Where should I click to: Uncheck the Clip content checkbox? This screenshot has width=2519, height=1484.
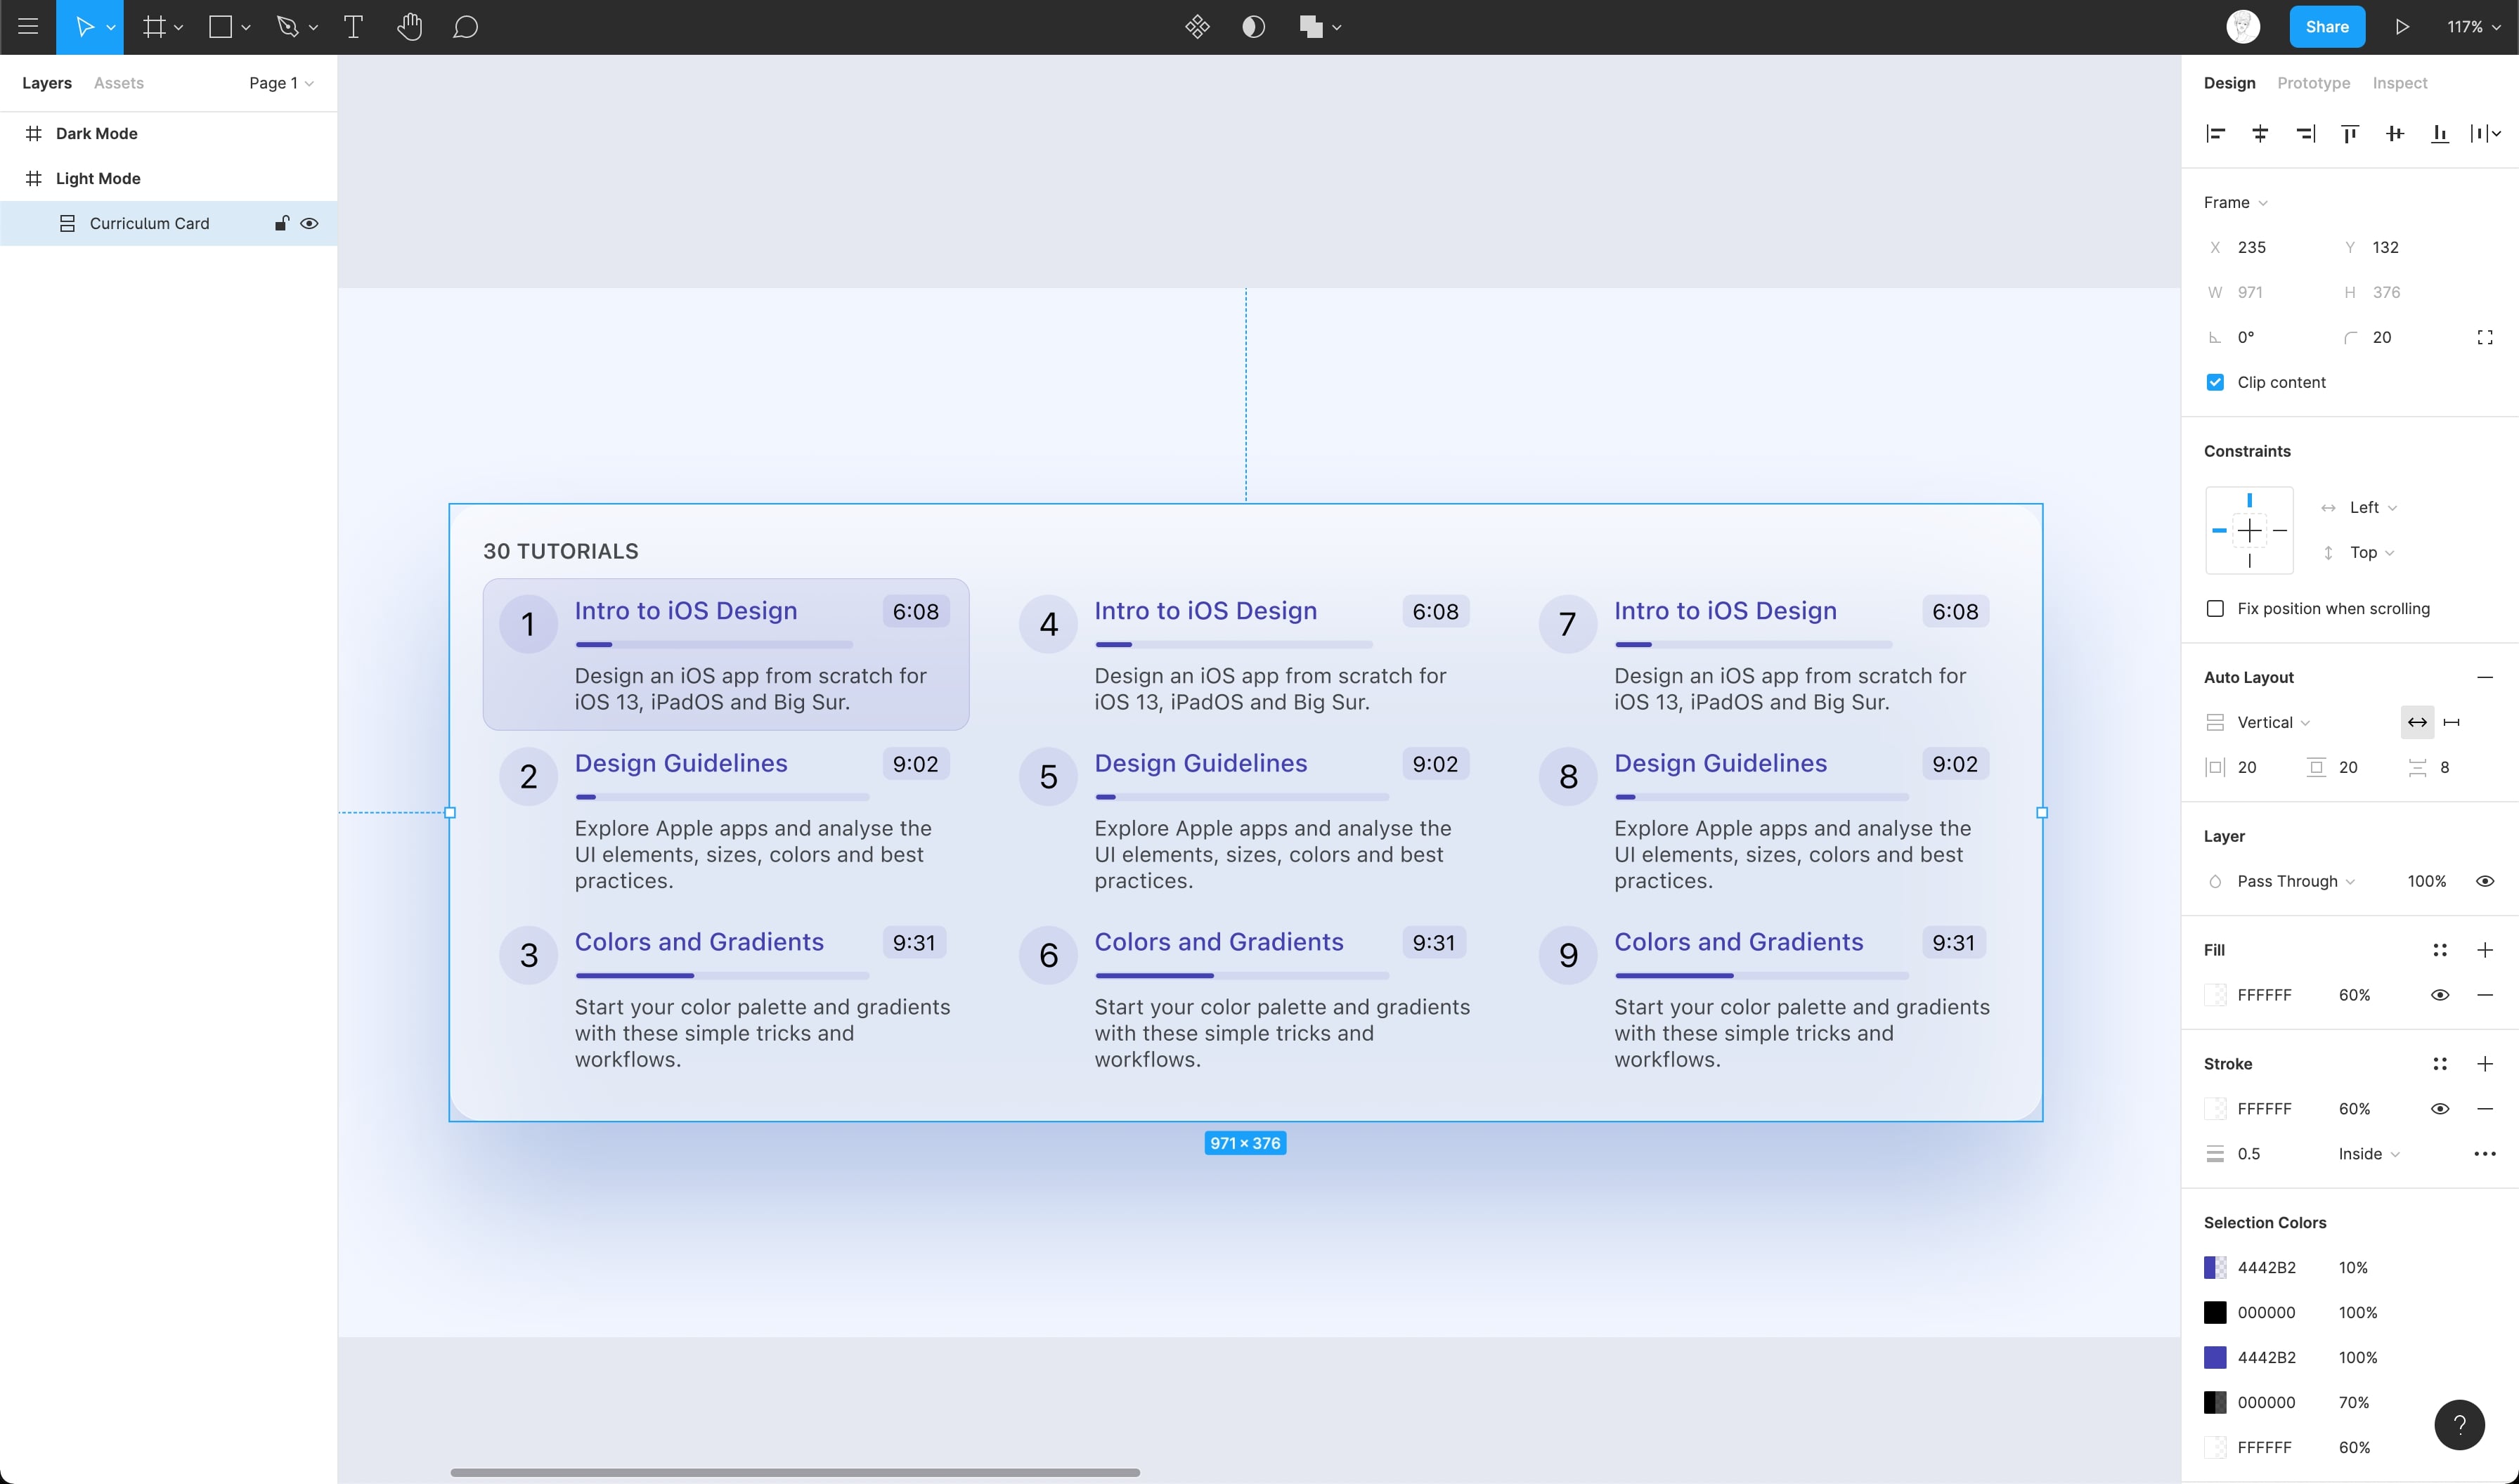point(2215,382)
